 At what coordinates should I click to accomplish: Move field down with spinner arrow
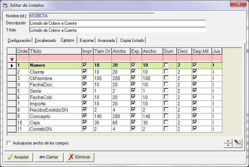tap(228, 145)
